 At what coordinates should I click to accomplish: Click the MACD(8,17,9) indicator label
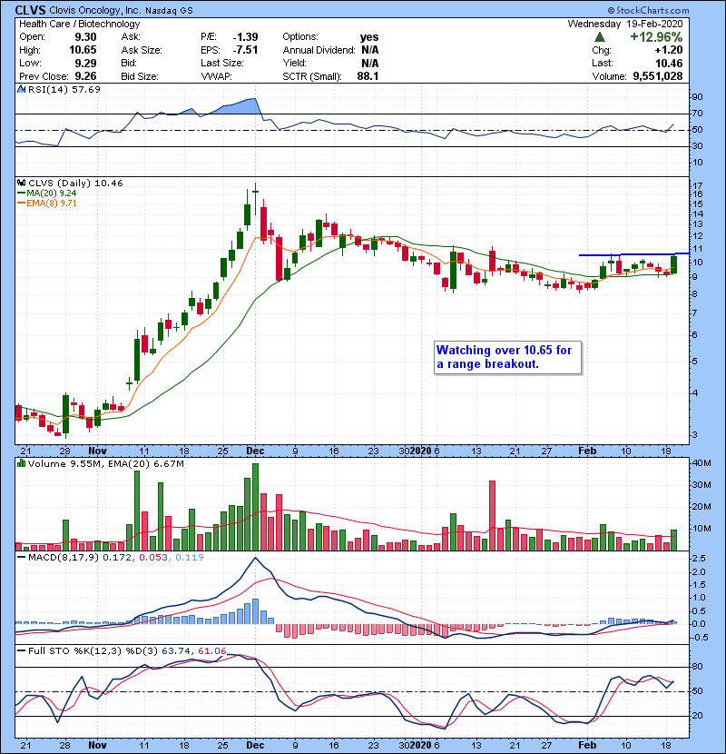64,558
